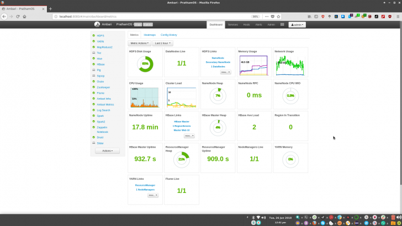Switch to the Heatmaps tab

150,35
